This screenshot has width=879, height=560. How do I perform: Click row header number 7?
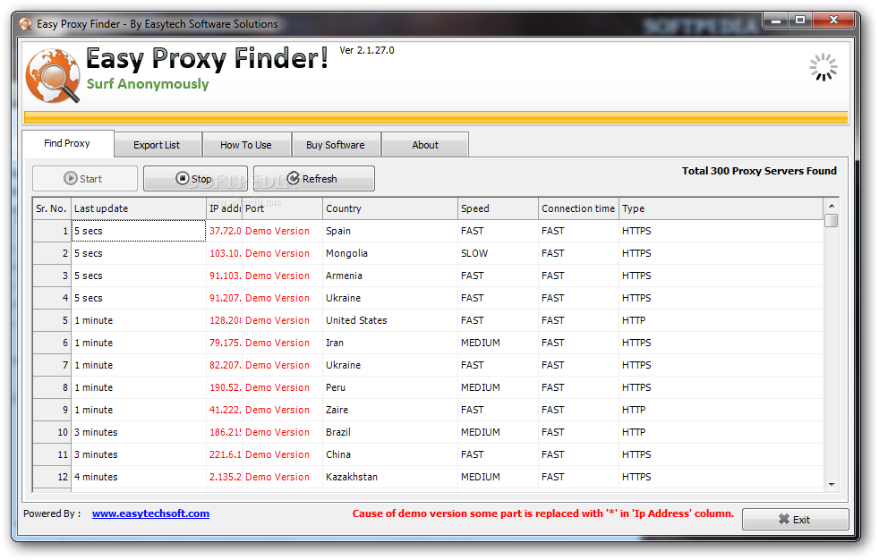pos(52,365)
